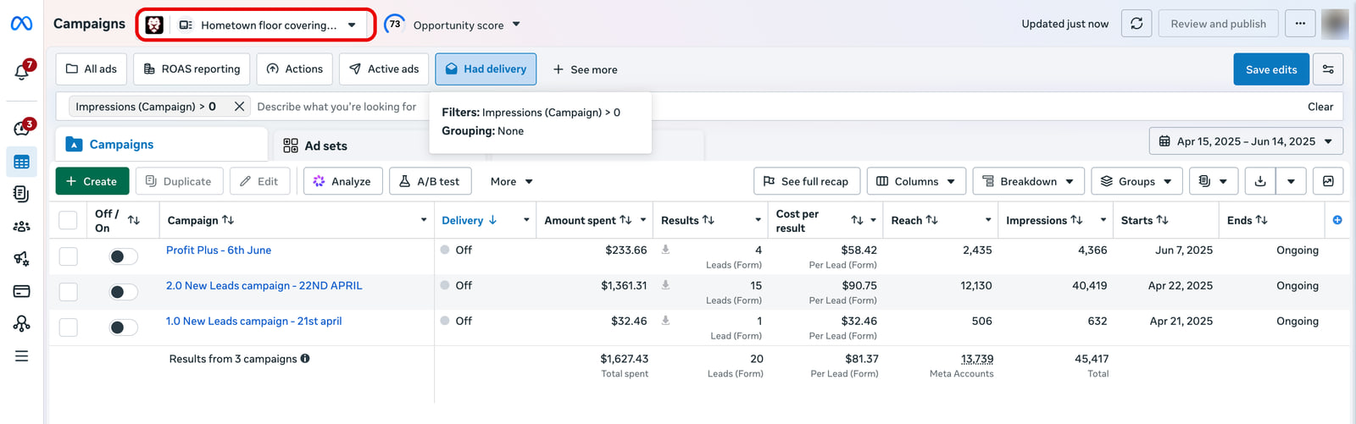Open the More dropdown in toolbar

(x=511, y=181)
